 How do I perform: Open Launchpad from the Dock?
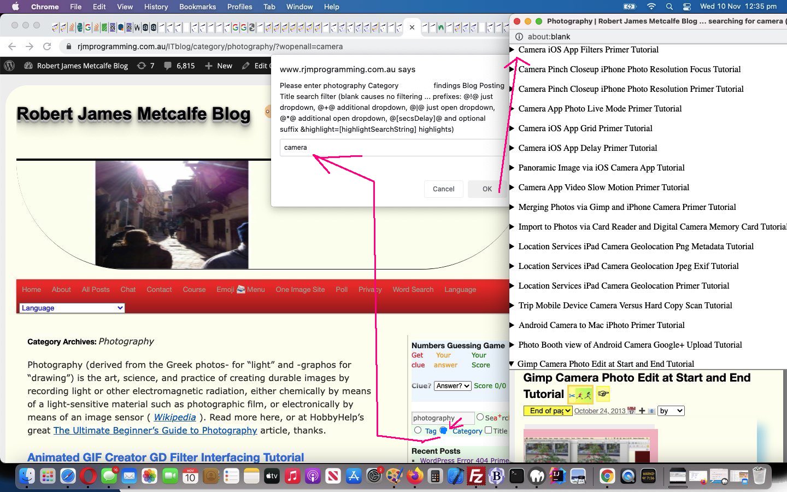48,477
